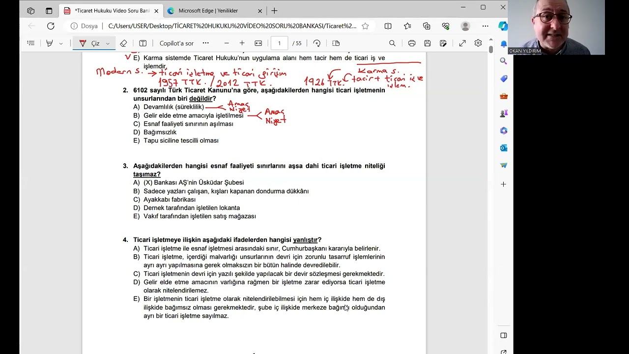629x354 pixels.
Task: Click the Copilot'a sor button
Action: (x=176, y=43)
